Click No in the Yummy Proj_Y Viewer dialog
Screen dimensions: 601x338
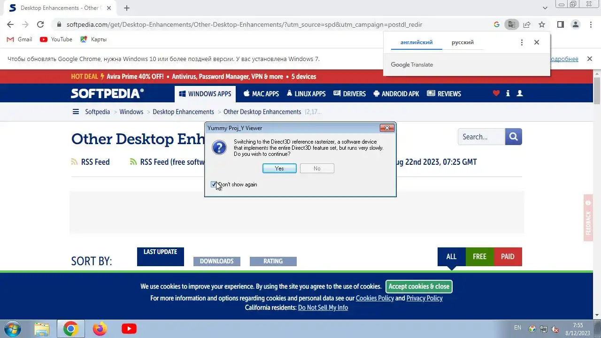pyautogui.click(x=317, y=169)
